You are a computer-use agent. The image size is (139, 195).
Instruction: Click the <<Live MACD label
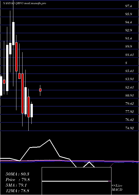tap(117, 188)
